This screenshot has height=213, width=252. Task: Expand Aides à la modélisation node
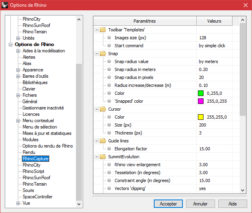18,51
